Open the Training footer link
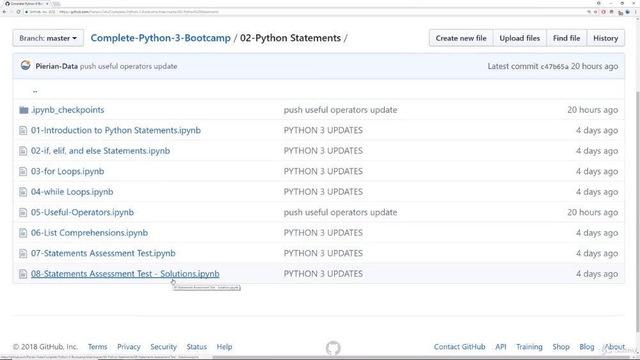Screen dimensions: 640x360 (x=529, y=347)
